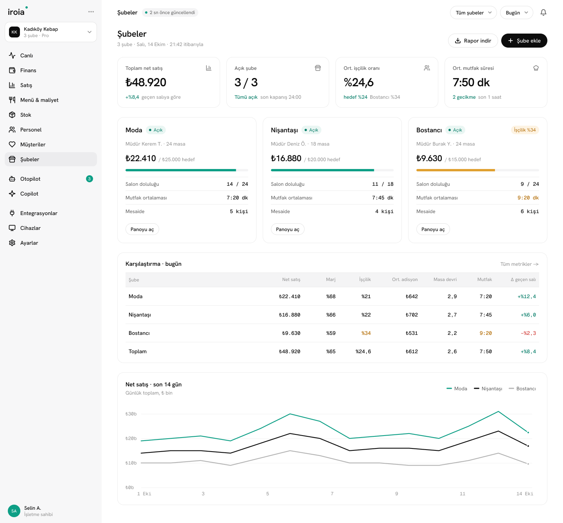Viewport: 563px width, 523px height.
Task: Download report with Rapor indir
Action: pyautogui.click(x=473, y=41)
